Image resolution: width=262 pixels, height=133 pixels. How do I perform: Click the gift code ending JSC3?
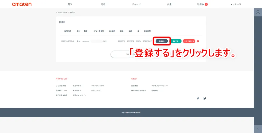pos(99,41)
